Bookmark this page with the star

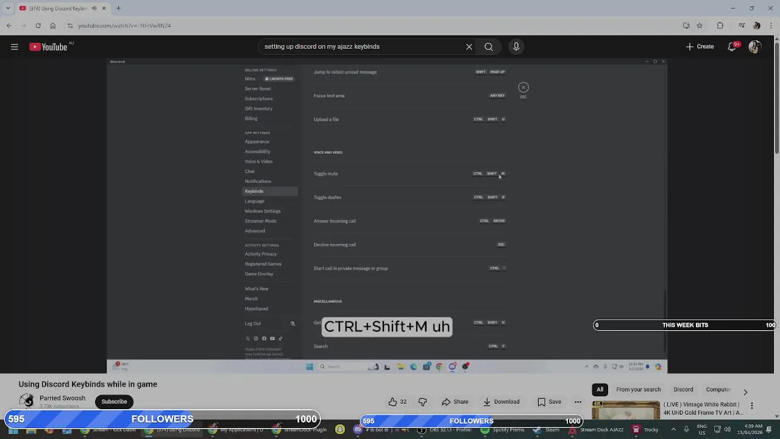[x=700, y=26]
